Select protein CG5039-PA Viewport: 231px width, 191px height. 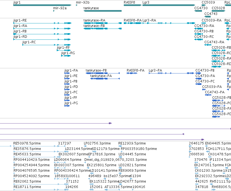[x=204, y=90]
